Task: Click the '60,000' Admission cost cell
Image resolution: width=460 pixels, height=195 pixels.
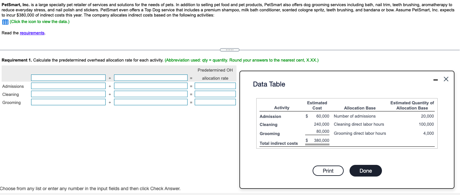Action: [323, 116]
